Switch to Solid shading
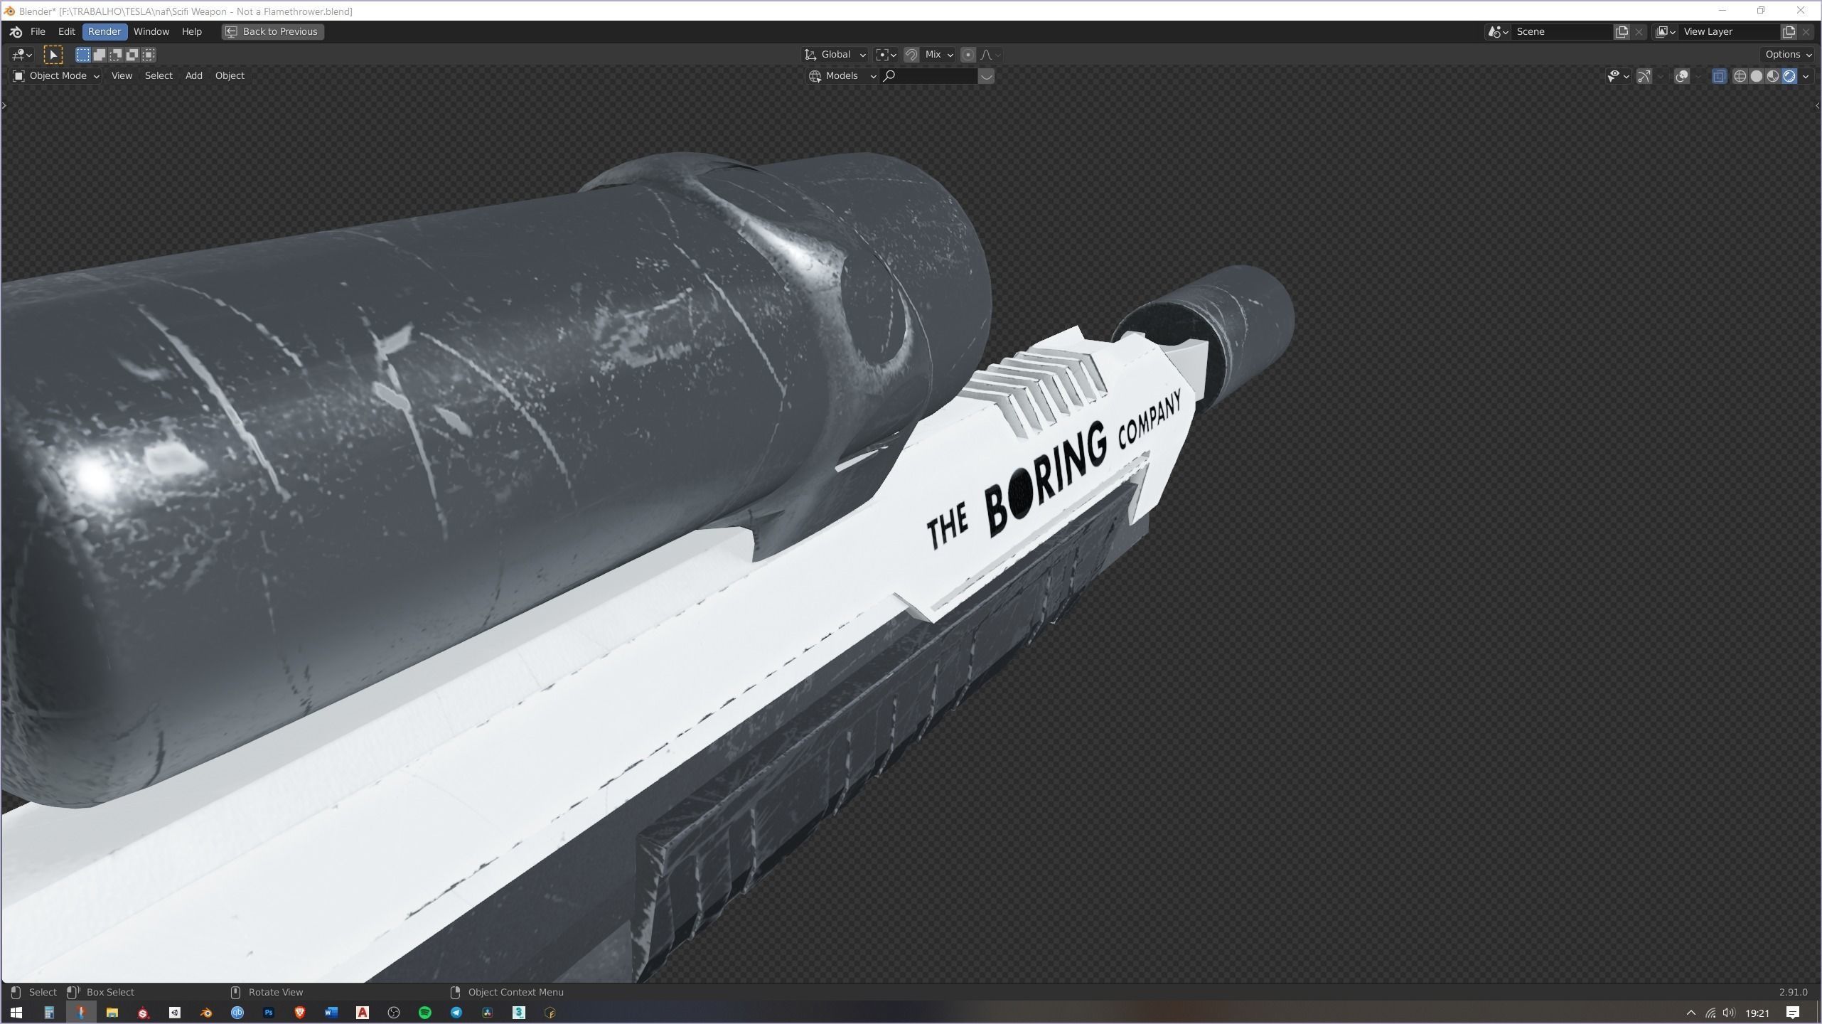The height and width of the screenshot is (1024, 1822). coord(1756,76)
